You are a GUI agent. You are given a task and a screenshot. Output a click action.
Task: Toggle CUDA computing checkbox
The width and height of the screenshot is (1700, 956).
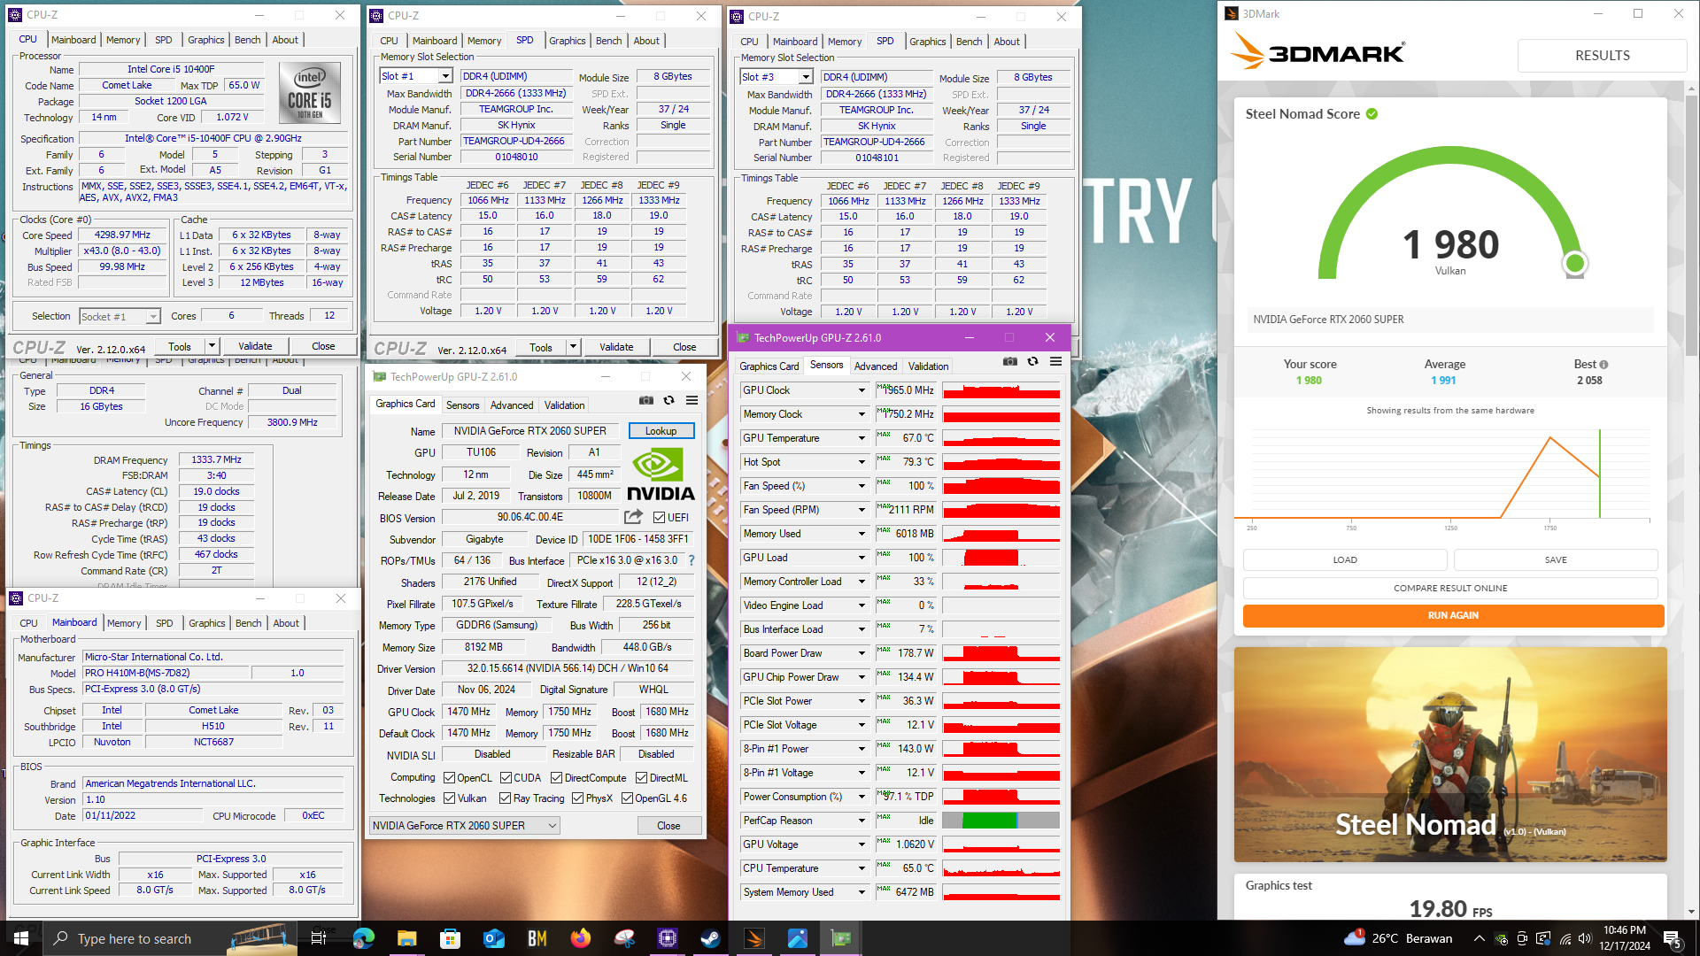pos(506,778)
